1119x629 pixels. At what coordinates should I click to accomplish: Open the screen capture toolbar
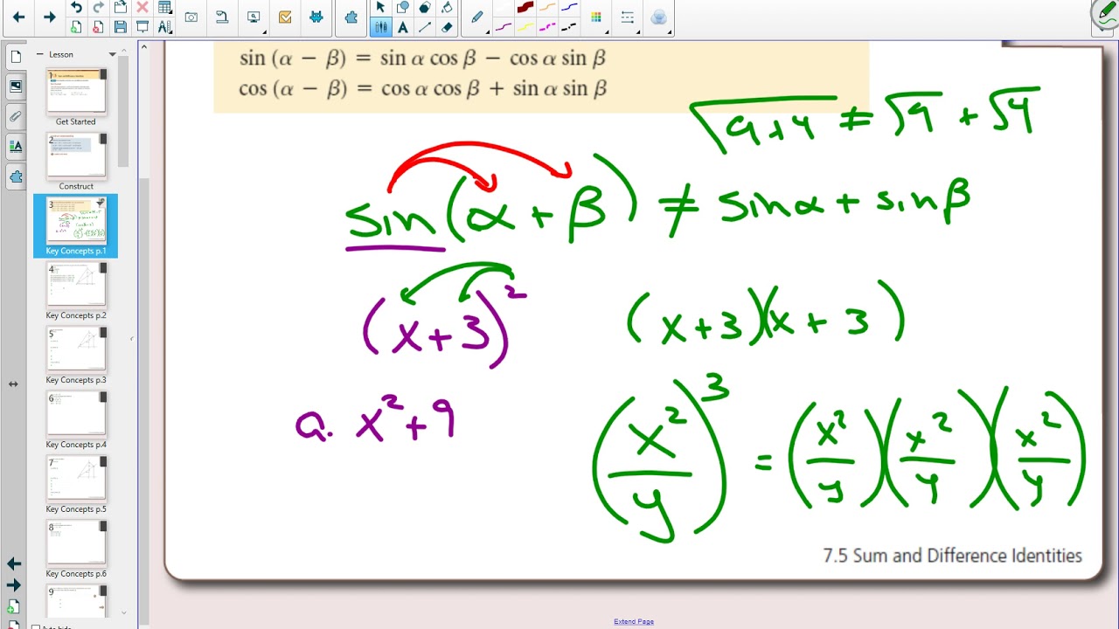pos(191,17)
